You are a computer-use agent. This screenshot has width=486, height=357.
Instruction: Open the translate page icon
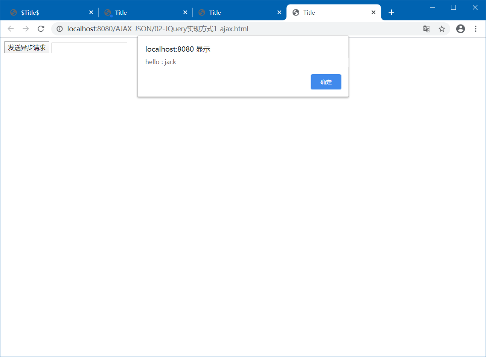coord(427,29)
